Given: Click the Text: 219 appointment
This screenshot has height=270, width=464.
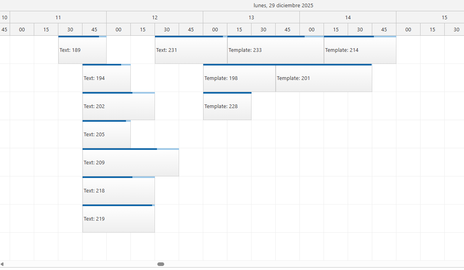Looking at the screenshot, I should pos(118,219).
